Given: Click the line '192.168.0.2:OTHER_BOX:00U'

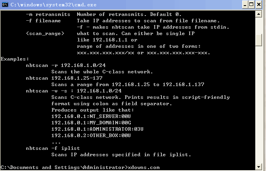Looking at the screenshot, I should click(91, 136).
